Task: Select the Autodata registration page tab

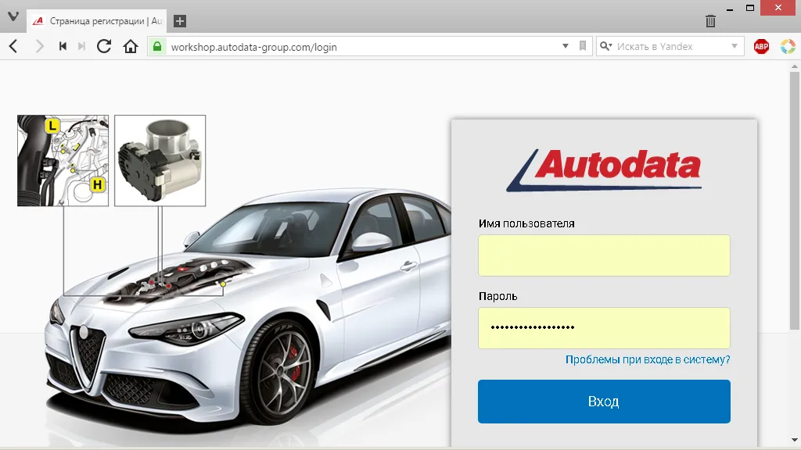Action: (96, 21)
